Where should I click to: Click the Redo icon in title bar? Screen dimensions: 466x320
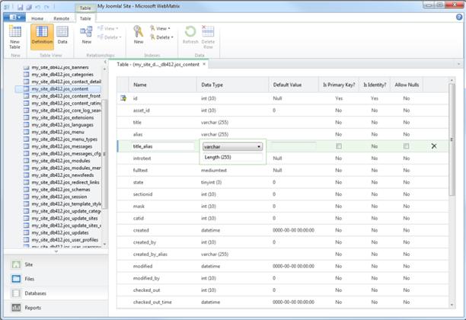pos(46,7)
